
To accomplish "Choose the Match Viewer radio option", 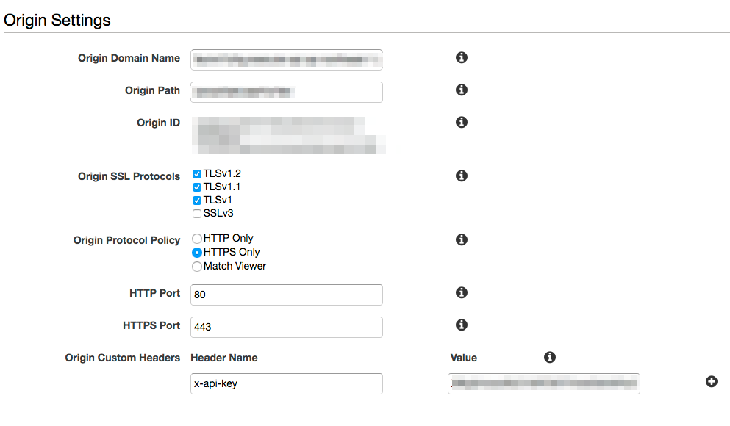I will click(197, 267).
